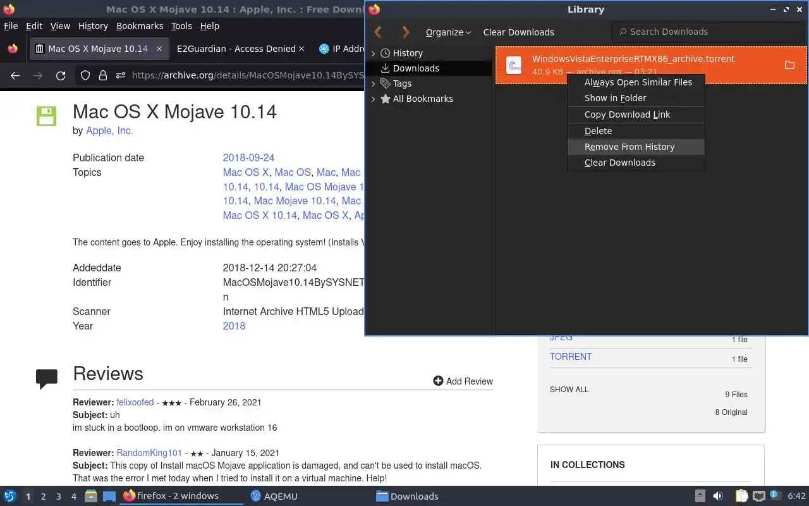Screen dimensions: 809x506
Task: Choose Show in Folder menu entry
Action: [x=636, y=98]
